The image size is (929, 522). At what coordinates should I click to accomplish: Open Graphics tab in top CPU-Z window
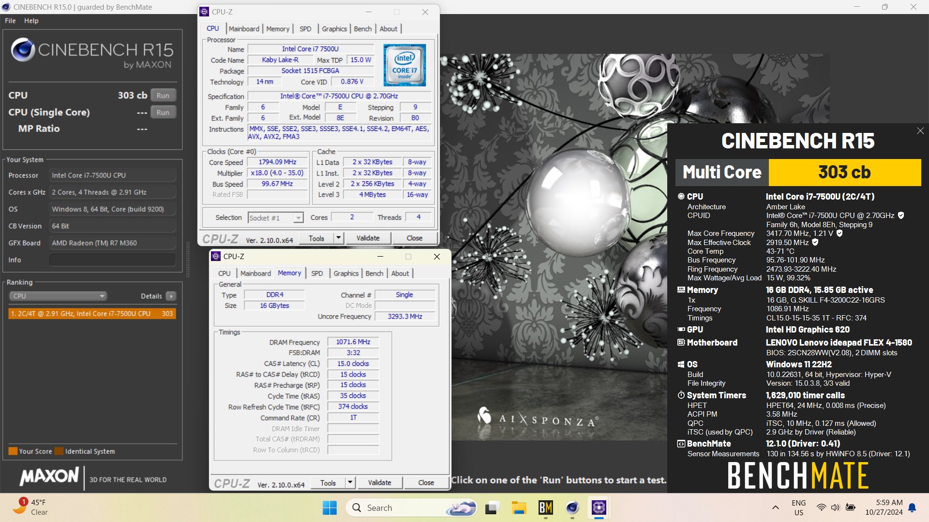[x=334, y=29]
